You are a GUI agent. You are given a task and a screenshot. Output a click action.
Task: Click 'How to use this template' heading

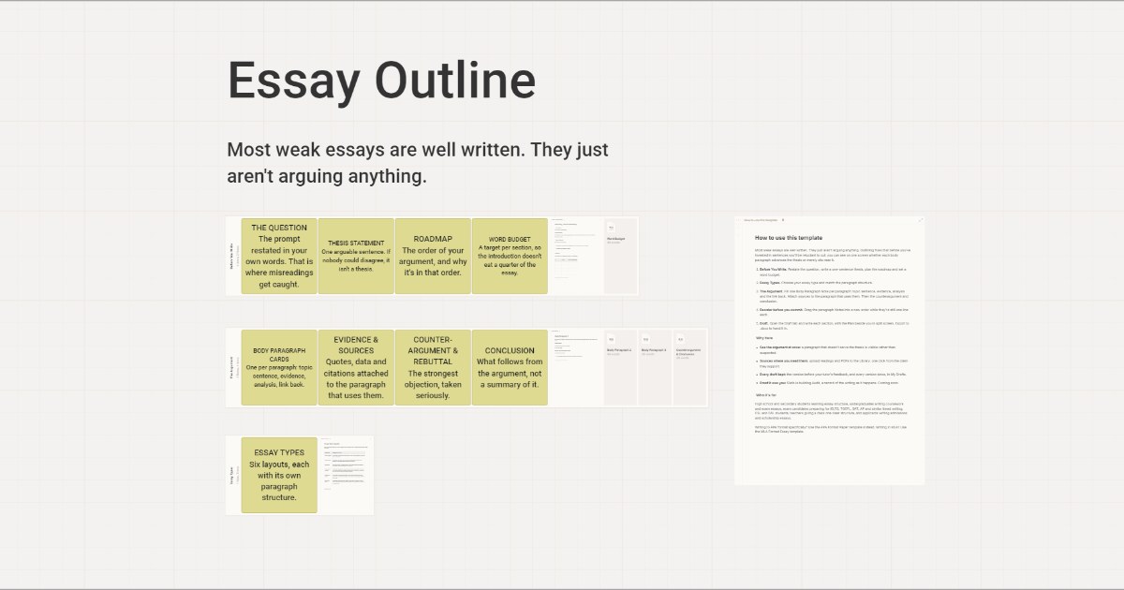click(790, 238)
